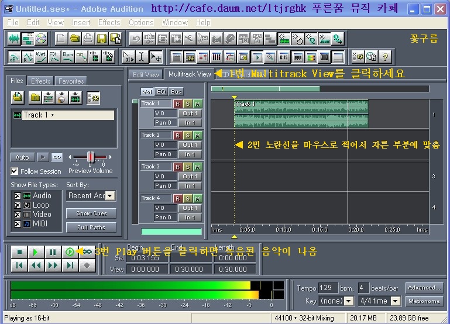The height and width of the screenshot is (324, 450).
Task: Show FX parameter envelopes via FX icon
Action: [x=54, y=57]
